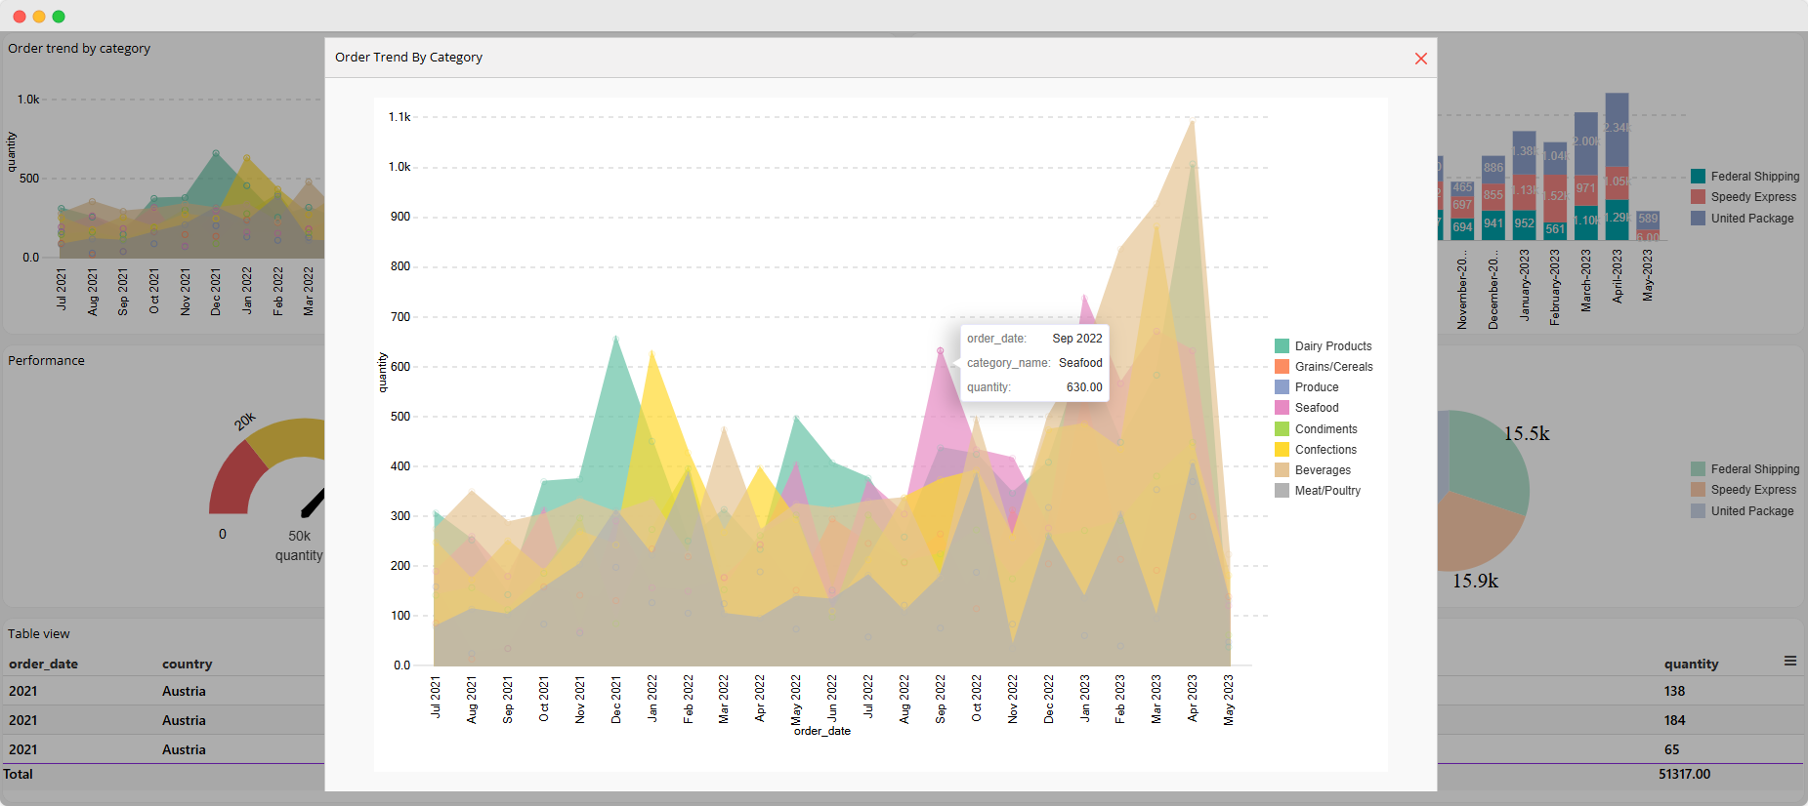Viewport: 1808px width, 806px height.
Task: Click the Seafood legend color square
Action: (x=1282, y=407)
